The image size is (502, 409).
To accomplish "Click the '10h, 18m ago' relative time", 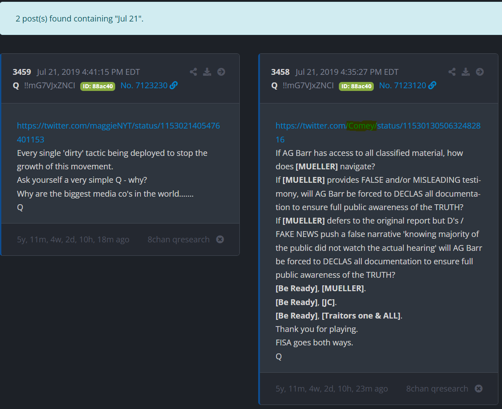I will [104, 239].
